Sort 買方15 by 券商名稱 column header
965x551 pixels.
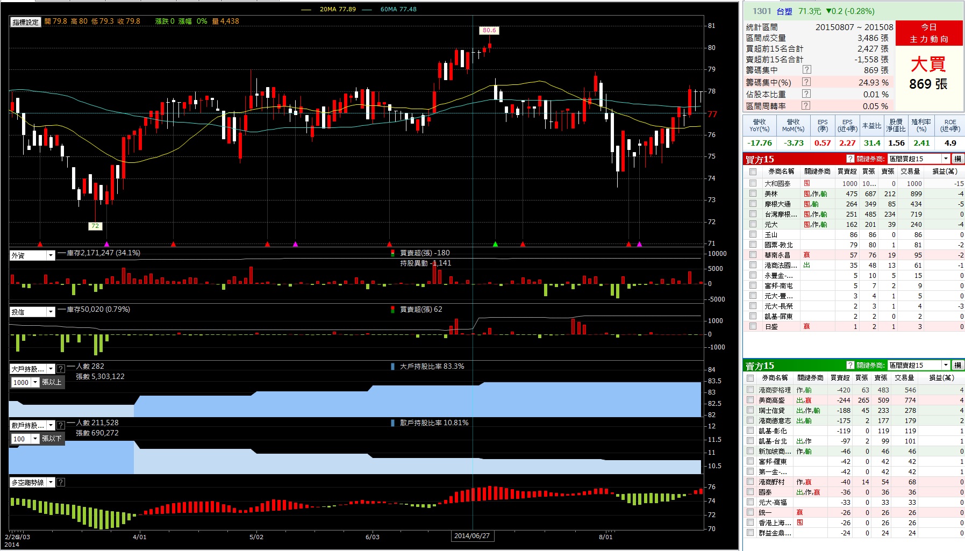(x=781, y=171)
